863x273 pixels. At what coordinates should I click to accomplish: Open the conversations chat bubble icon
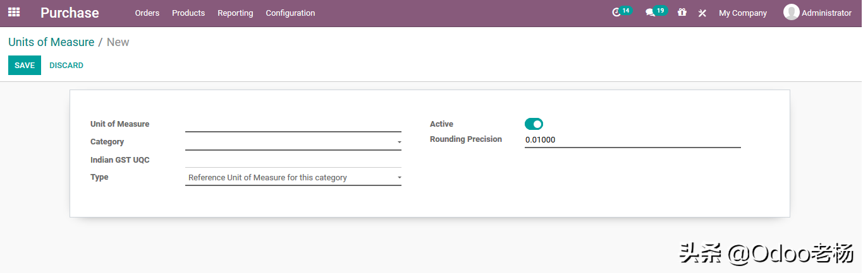click(650, 13)
